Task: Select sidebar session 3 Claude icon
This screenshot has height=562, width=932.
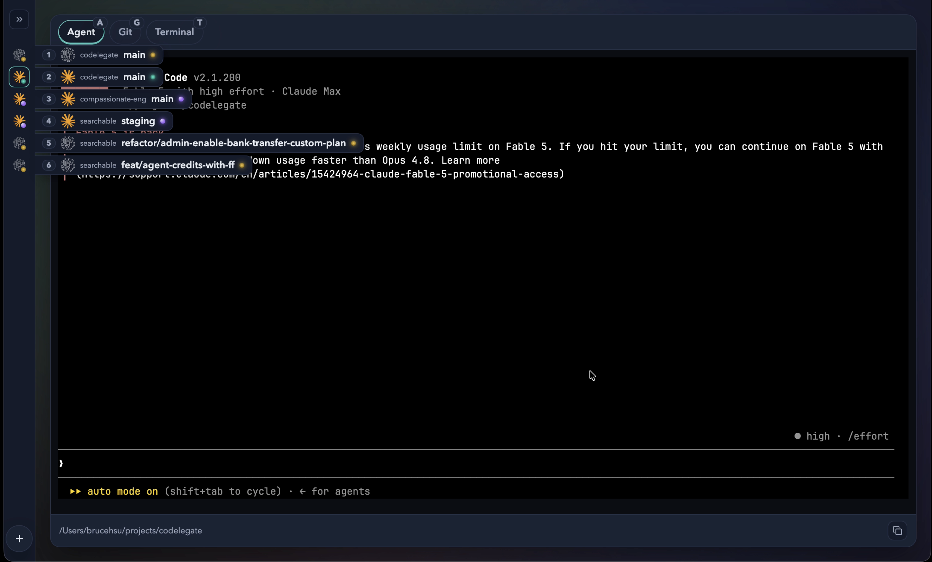Action: (19, 99)
